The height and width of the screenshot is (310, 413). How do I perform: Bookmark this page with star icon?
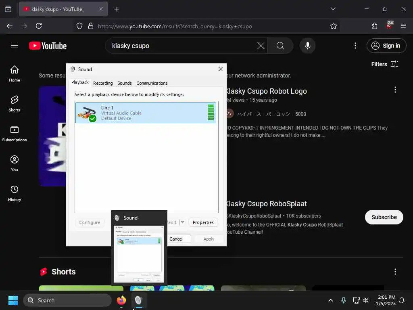[333, 26]
